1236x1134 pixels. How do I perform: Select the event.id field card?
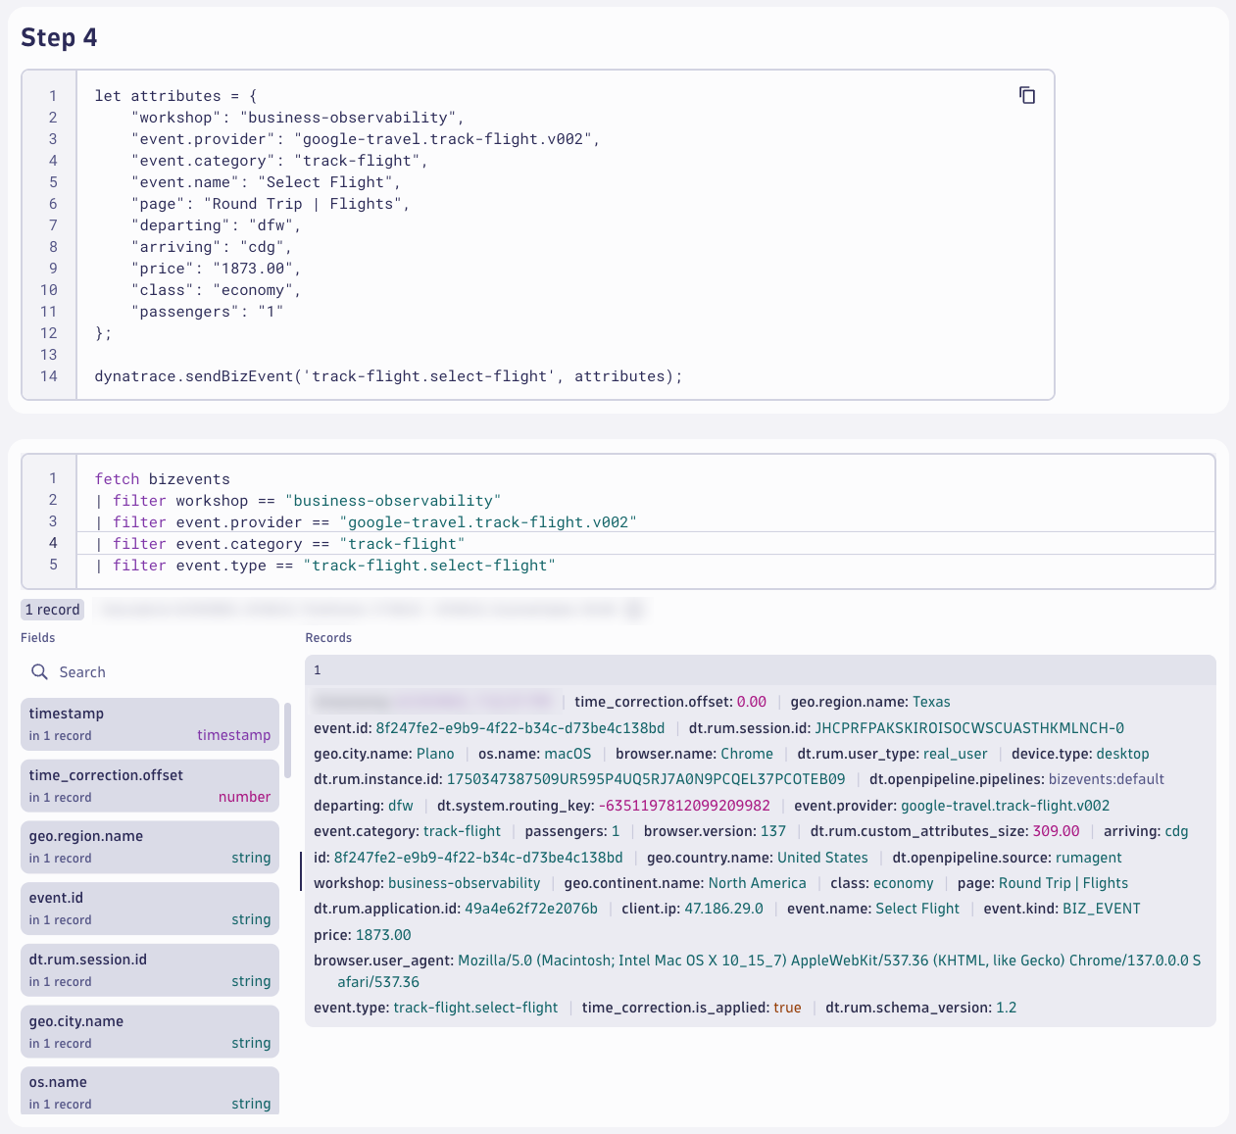[150, 909]
